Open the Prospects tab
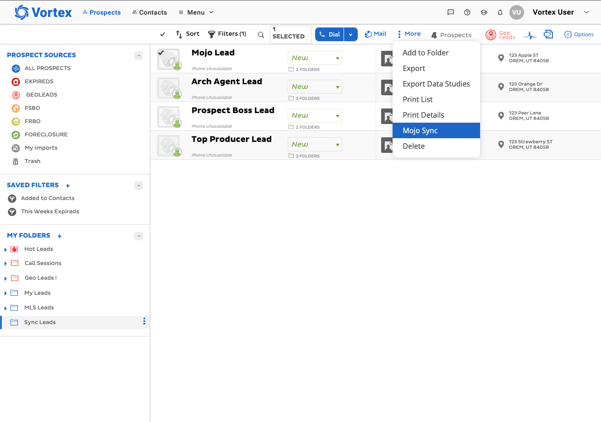Image resolution: width=601 pixels, height=422 pixels. (102, 12)
